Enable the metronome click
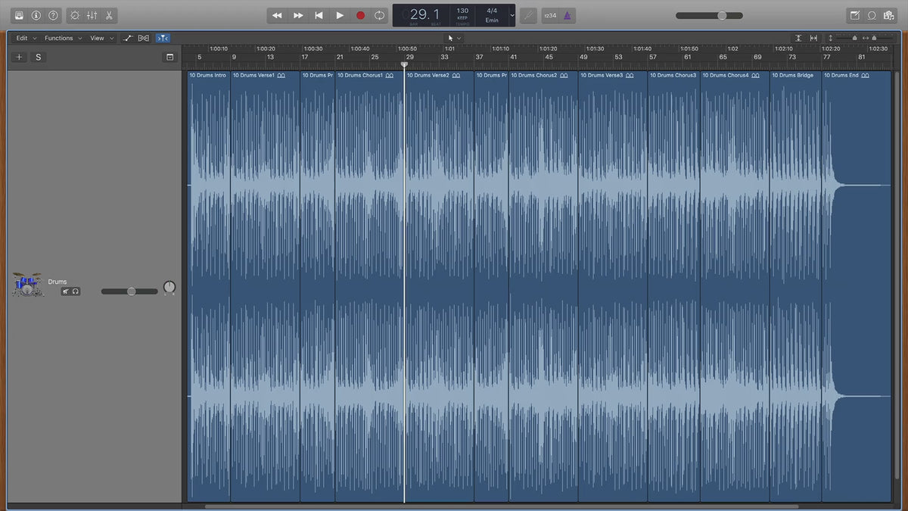This screenshot has width=908, height=511. click(567, 15)
